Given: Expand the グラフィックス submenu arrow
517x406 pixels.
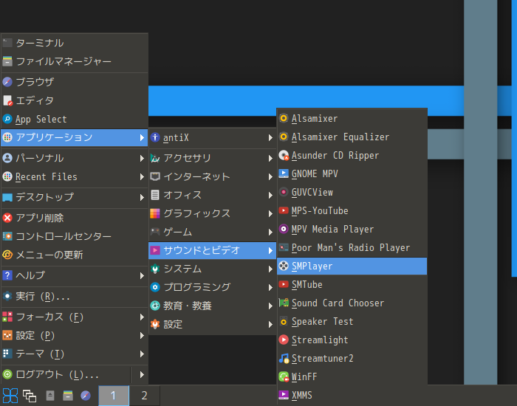Looking at the screenshot, I should (x=270, y=213).
